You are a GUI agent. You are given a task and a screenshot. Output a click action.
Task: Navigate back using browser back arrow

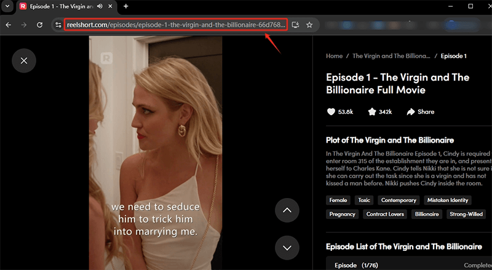pos(9,25)
